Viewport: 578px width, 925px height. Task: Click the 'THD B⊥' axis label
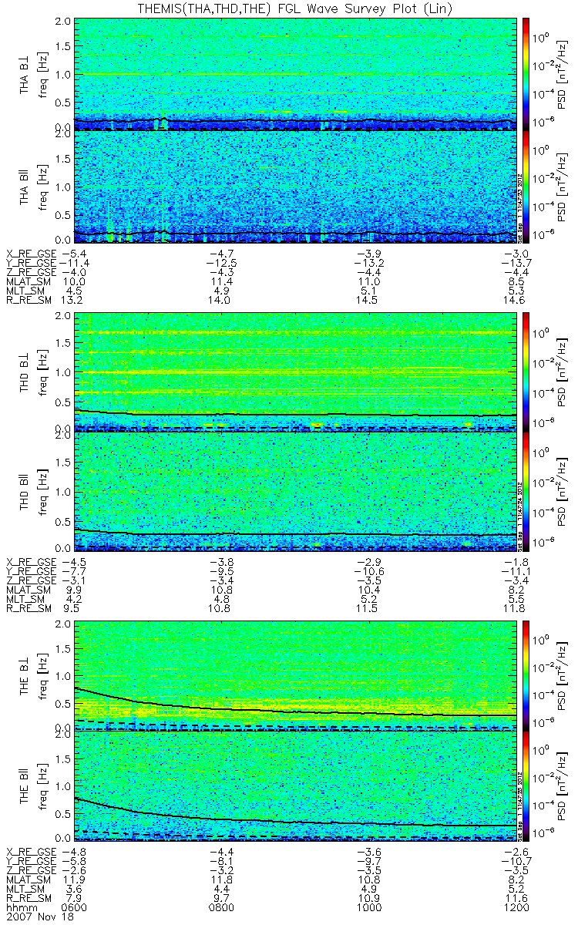25,372
